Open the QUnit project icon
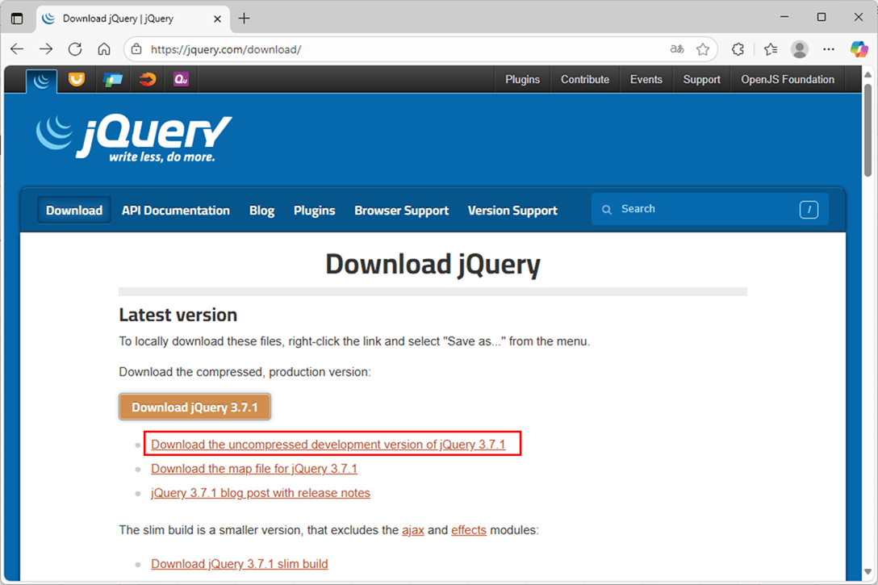This screenshot has height=585, width=878. click(181, 79)
